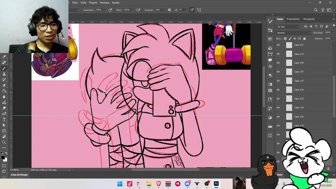This screenshot has width=336, height=189.
Task: Open the Brushes presets panel icon
Action: [270, 30]
